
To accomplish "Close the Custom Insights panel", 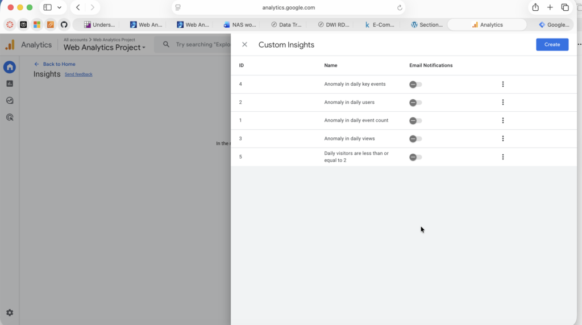I will (x=244, y=45).
